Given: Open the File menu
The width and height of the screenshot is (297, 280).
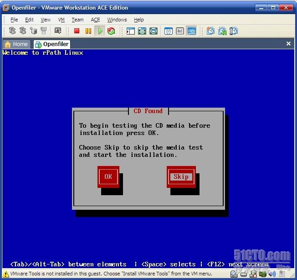Looking at the screenshot, I should (14, 20).
